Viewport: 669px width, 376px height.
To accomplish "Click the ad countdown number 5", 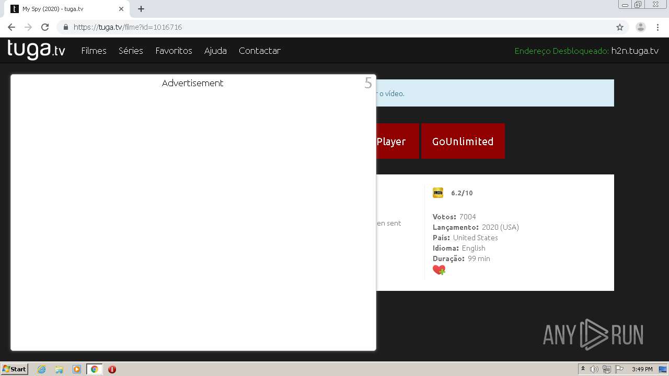I will click(368, 83).
